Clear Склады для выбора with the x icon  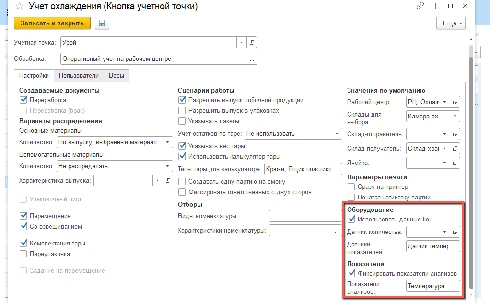(455, 117)
